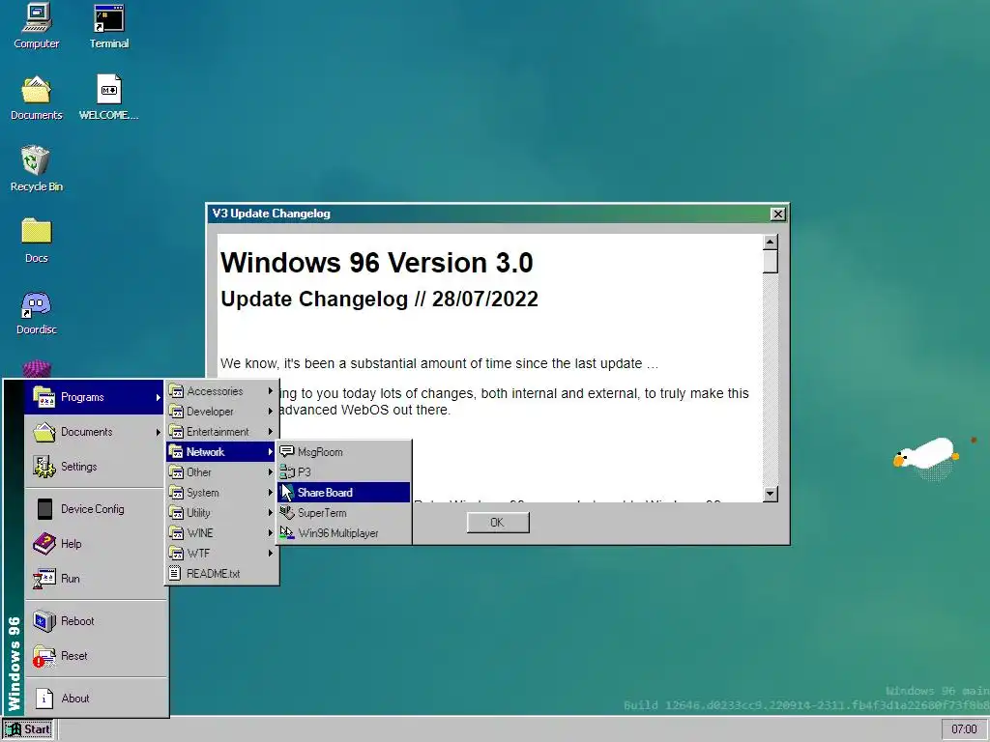
Task: Click the Settings gear icon in Start menu
Action: point(44,467)
